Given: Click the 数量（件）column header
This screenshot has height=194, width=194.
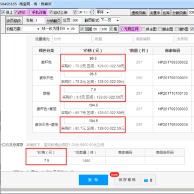Looking at the screenshot, I should pyautogui.click(x=138, y=51).
